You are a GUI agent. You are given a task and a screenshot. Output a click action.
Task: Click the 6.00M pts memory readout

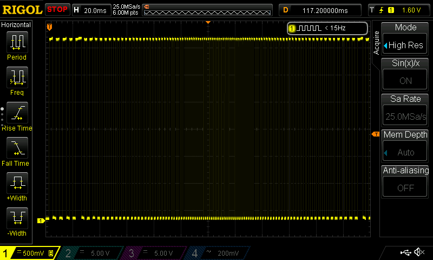tap(126, 12)
